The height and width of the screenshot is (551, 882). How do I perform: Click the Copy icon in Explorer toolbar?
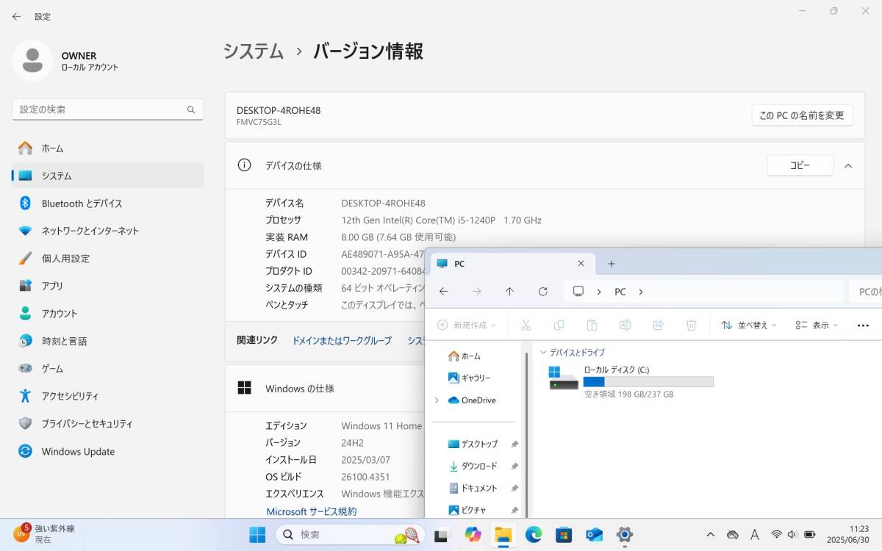(x=559, y=325)
